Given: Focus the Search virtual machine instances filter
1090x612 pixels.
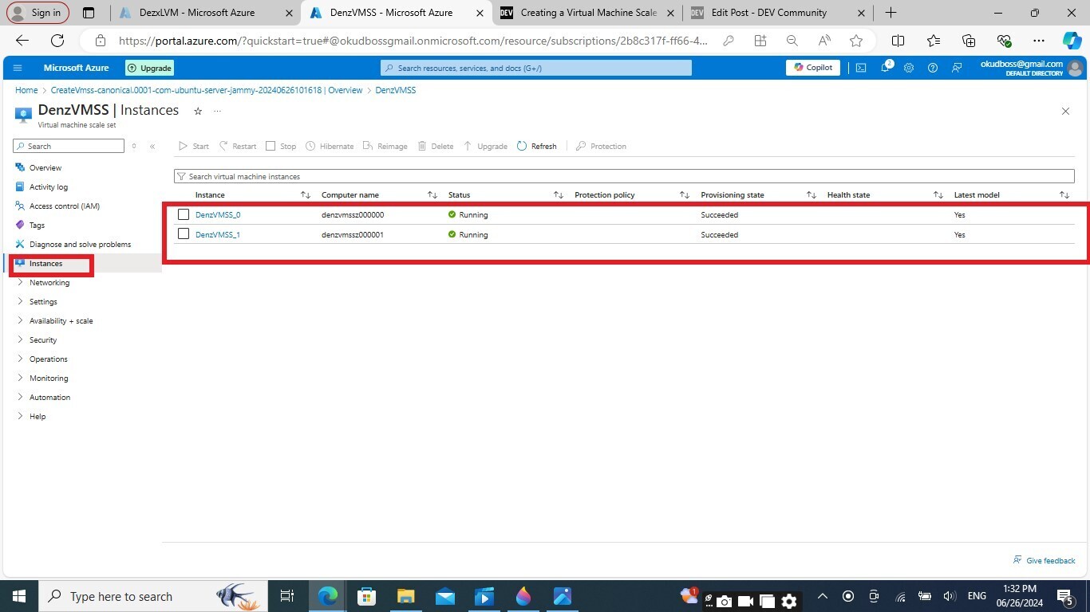Looking at the screenshot, I should coord(624,176).
